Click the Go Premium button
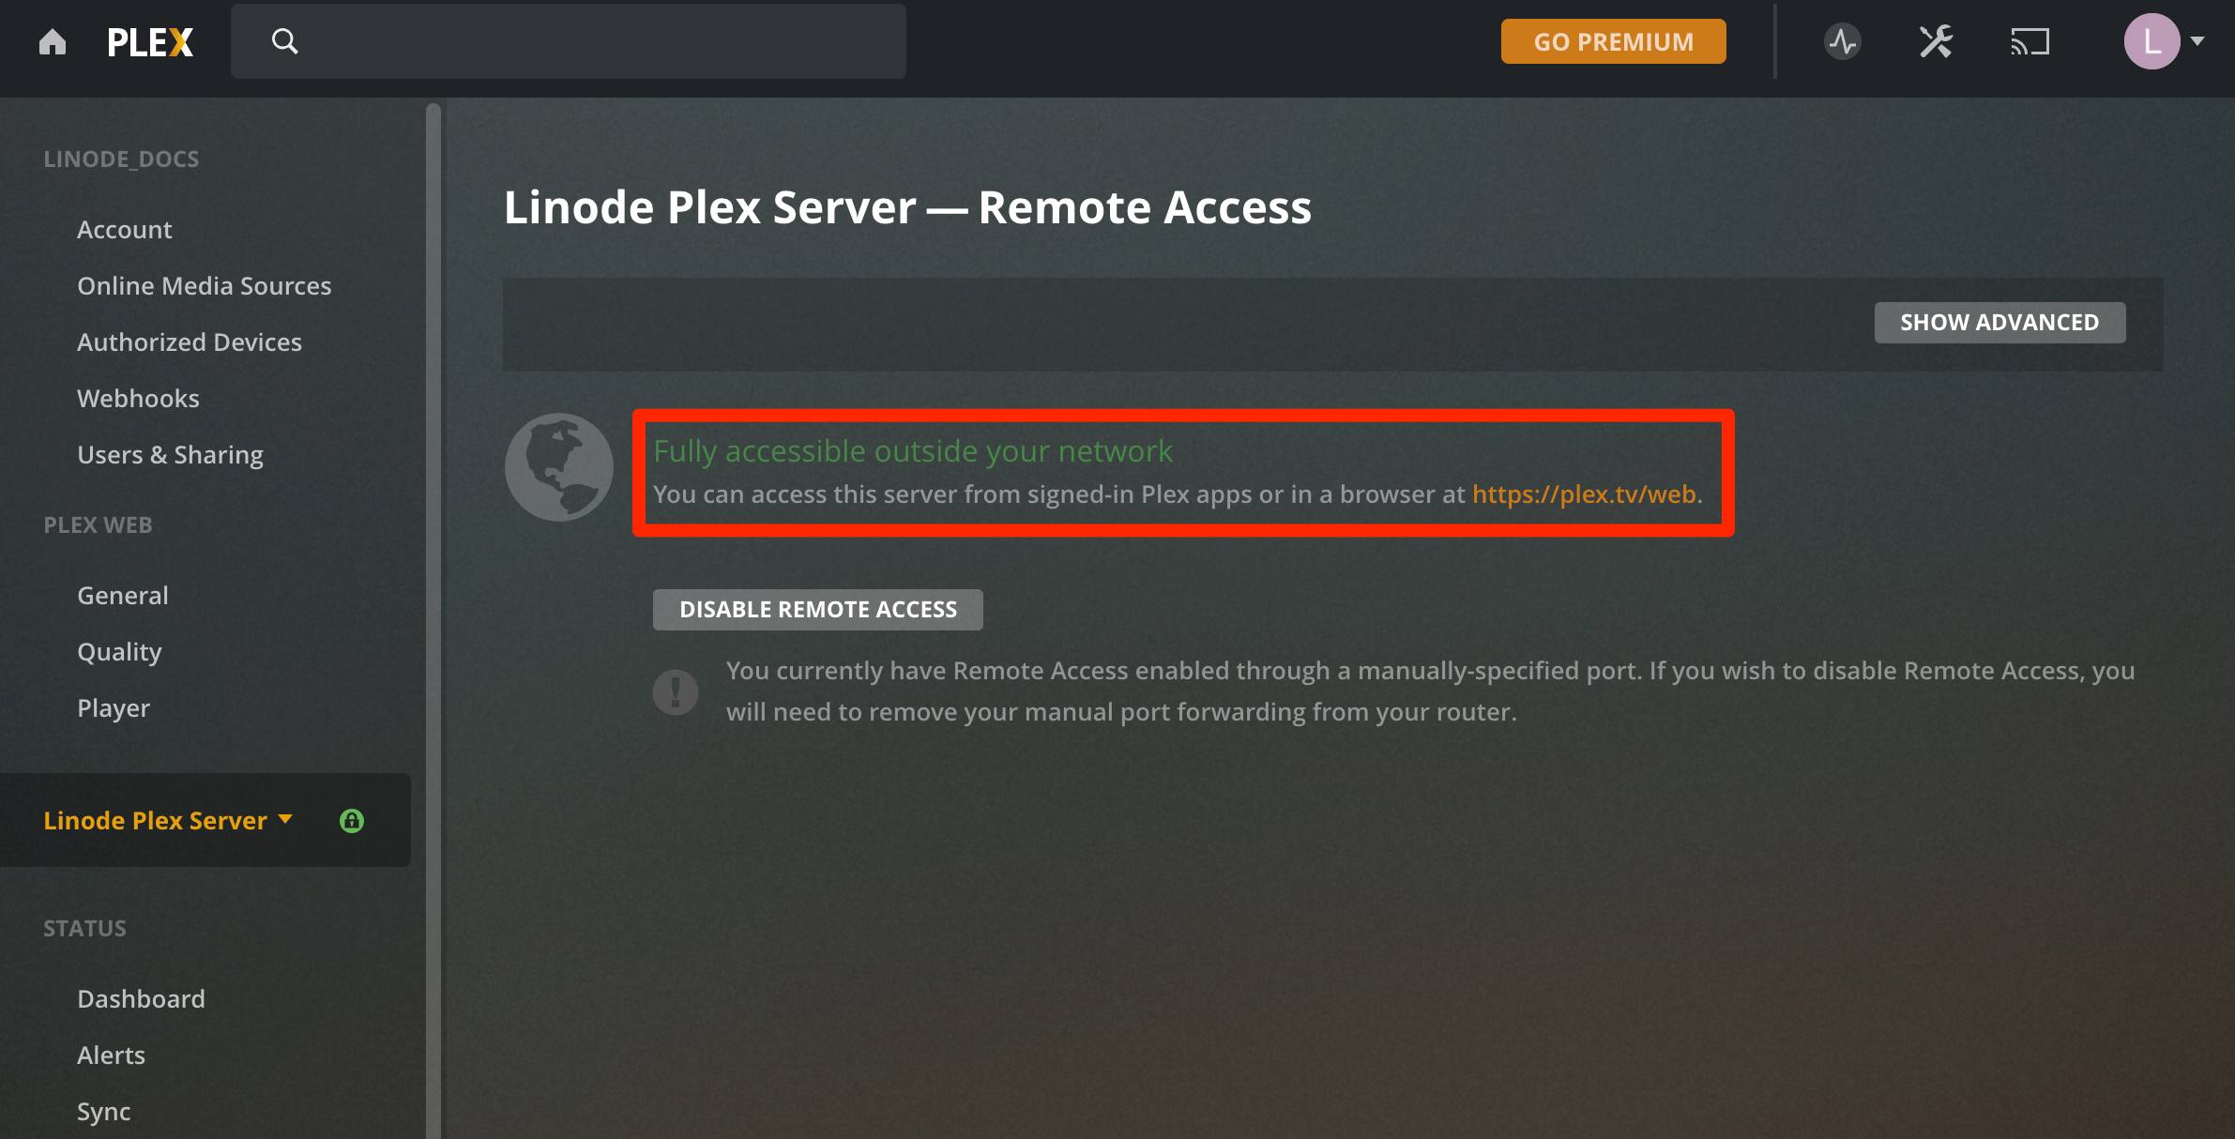This screenshot has width=2235, height=1139. pos(1613,41)
